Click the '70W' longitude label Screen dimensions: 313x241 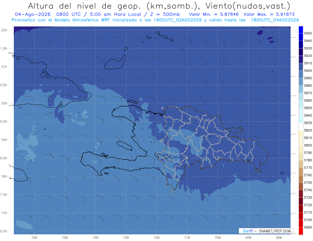click(218, 238)
